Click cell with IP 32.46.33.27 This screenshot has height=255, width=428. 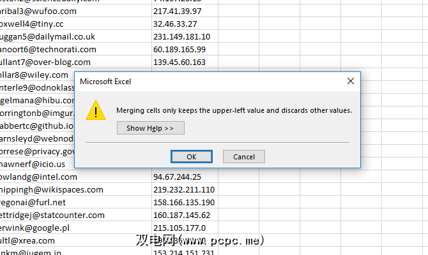point(174,24)
